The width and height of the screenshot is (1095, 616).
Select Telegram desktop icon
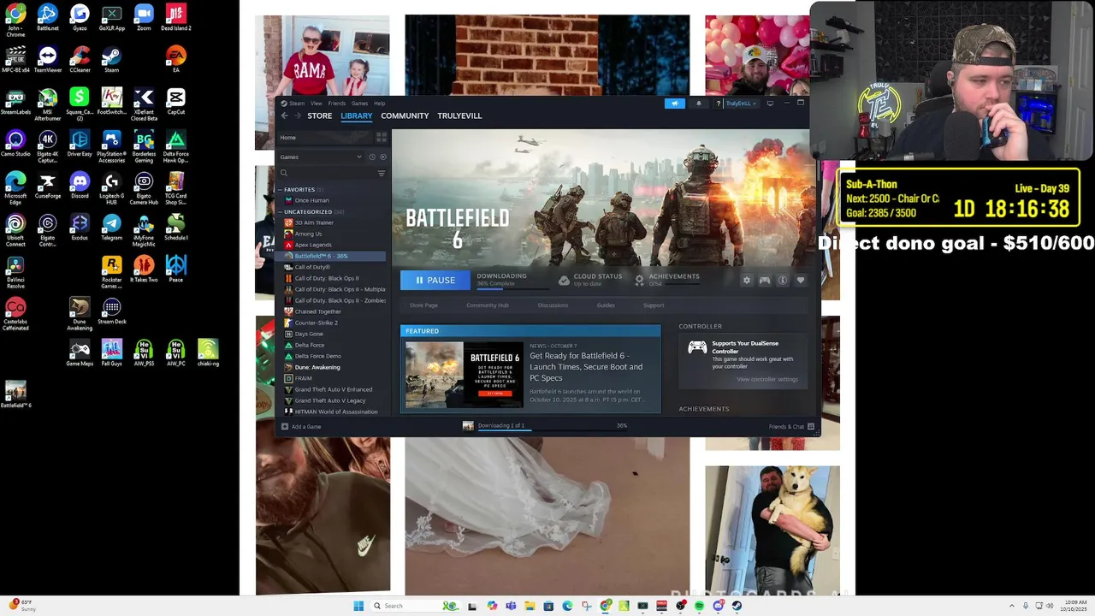pyautogui.click(x=112, y=227)
